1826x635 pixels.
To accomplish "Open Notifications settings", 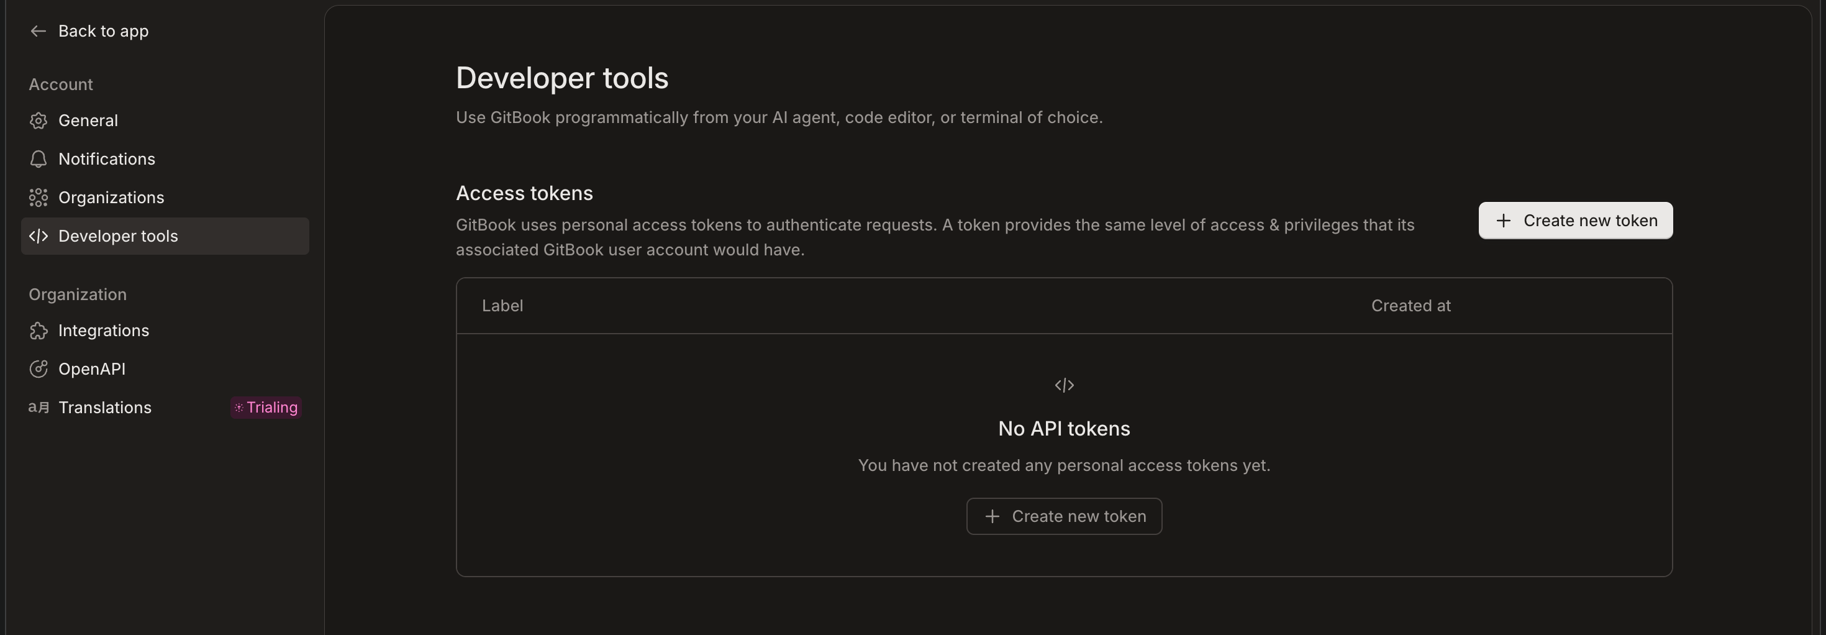I will pyautogui.click(x=165, y=159).
